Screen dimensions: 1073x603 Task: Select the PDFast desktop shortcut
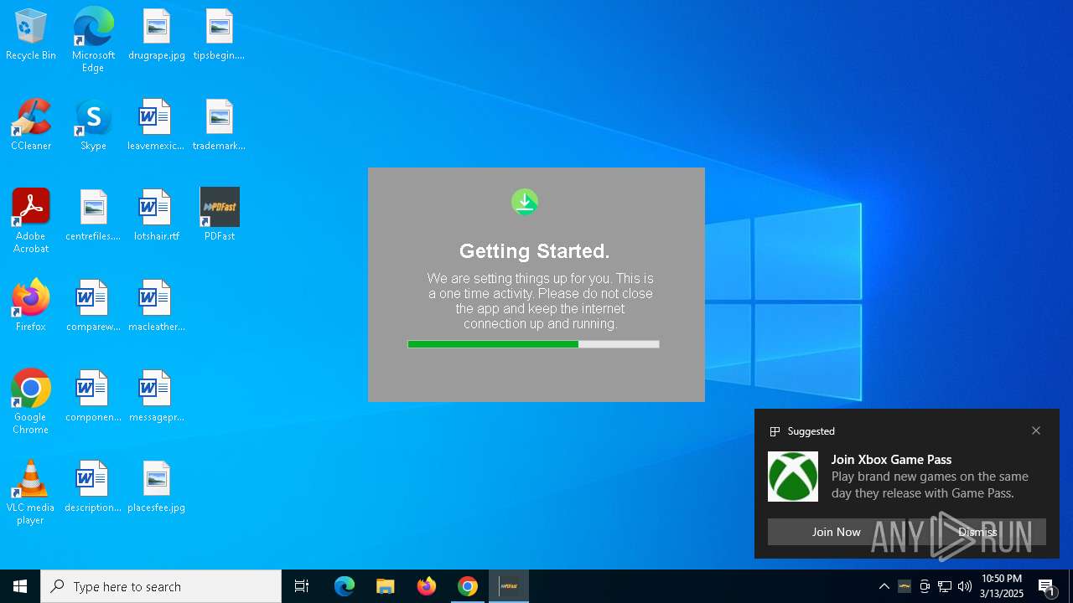(220, 216)
